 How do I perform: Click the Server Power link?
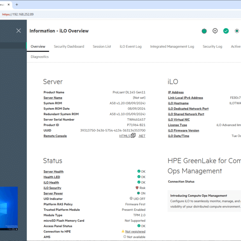[53, 193]
